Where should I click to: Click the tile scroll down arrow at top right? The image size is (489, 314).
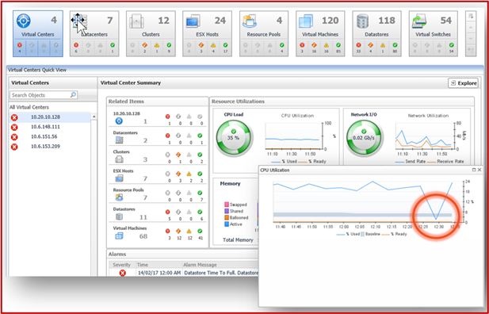pyautogui.click(x=471, y=39)
